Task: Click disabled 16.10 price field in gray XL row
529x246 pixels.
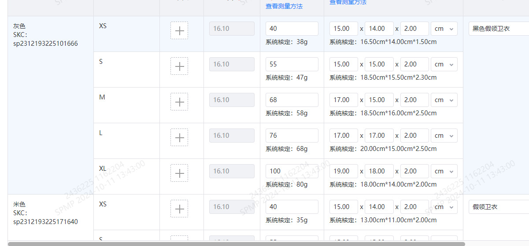Action: click(x=232, y=171)
